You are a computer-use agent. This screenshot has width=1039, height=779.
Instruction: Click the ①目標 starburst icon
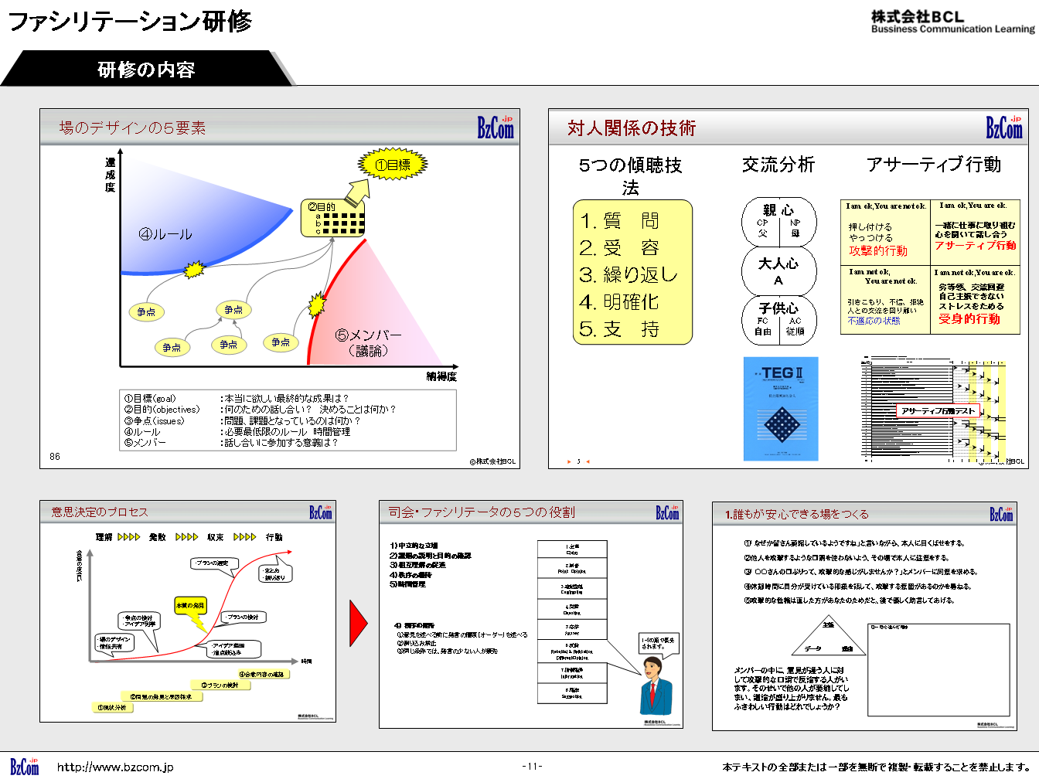[393, 164]
